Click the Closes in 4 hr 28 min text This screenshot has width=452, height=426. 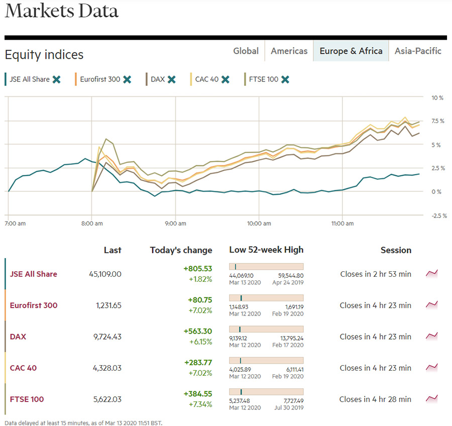[x=375, y=399]
